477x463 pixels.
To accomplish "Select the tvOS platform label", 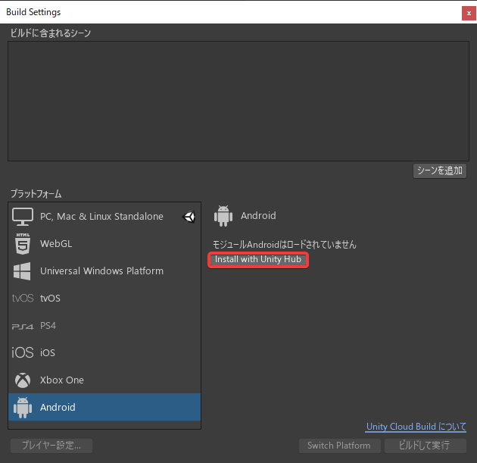I will click(50, 299).
